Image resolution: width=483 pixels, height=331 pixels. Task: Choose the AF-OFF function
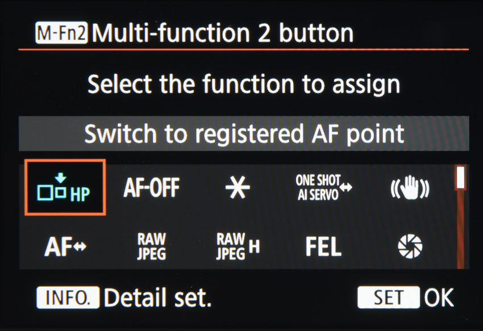(151, 187)
